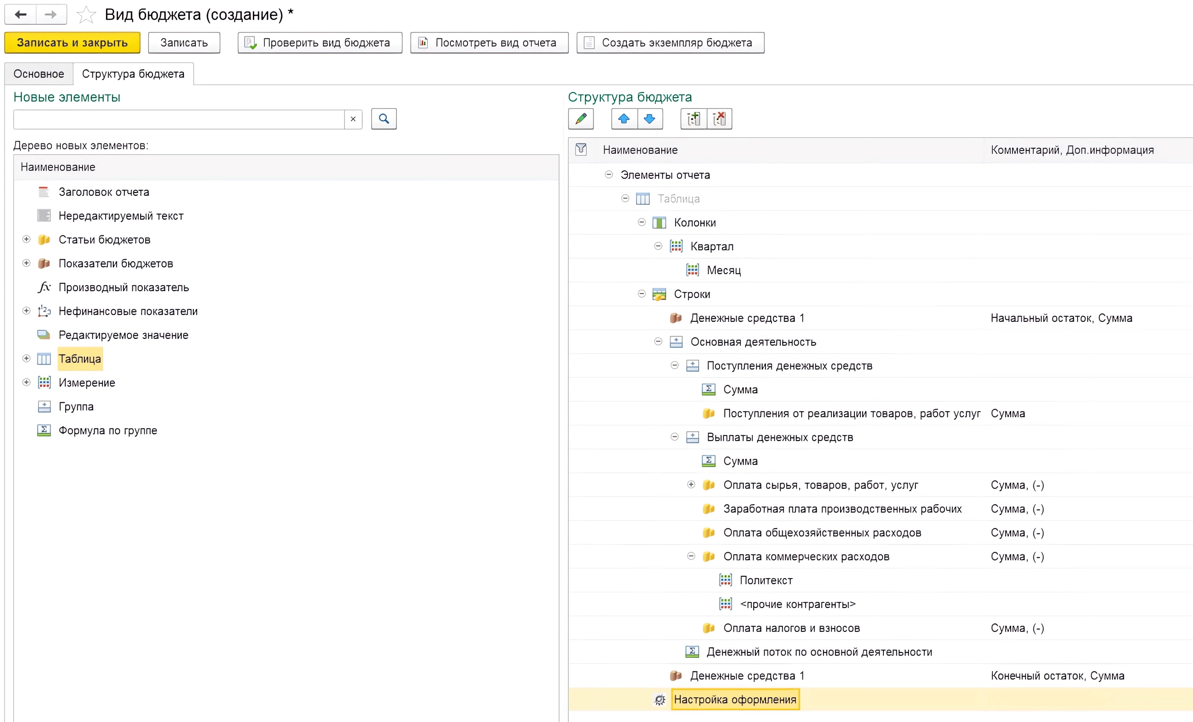
Task: Click Проверить вид бюджета button
Action: pyautogui.click(x=320, y=43)
